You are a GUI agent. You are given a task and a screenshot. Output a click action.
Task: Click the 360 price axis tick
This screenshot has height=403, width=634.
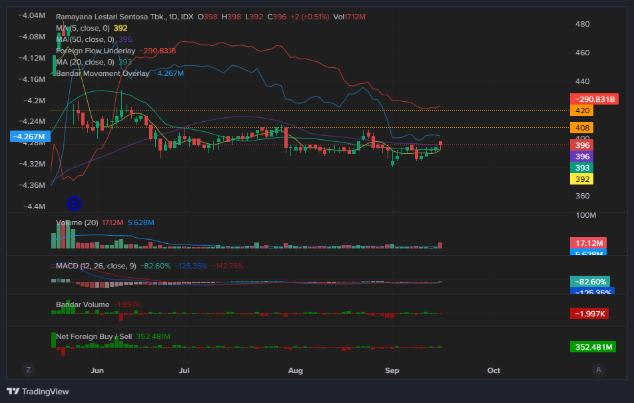[x=582, y=196]
